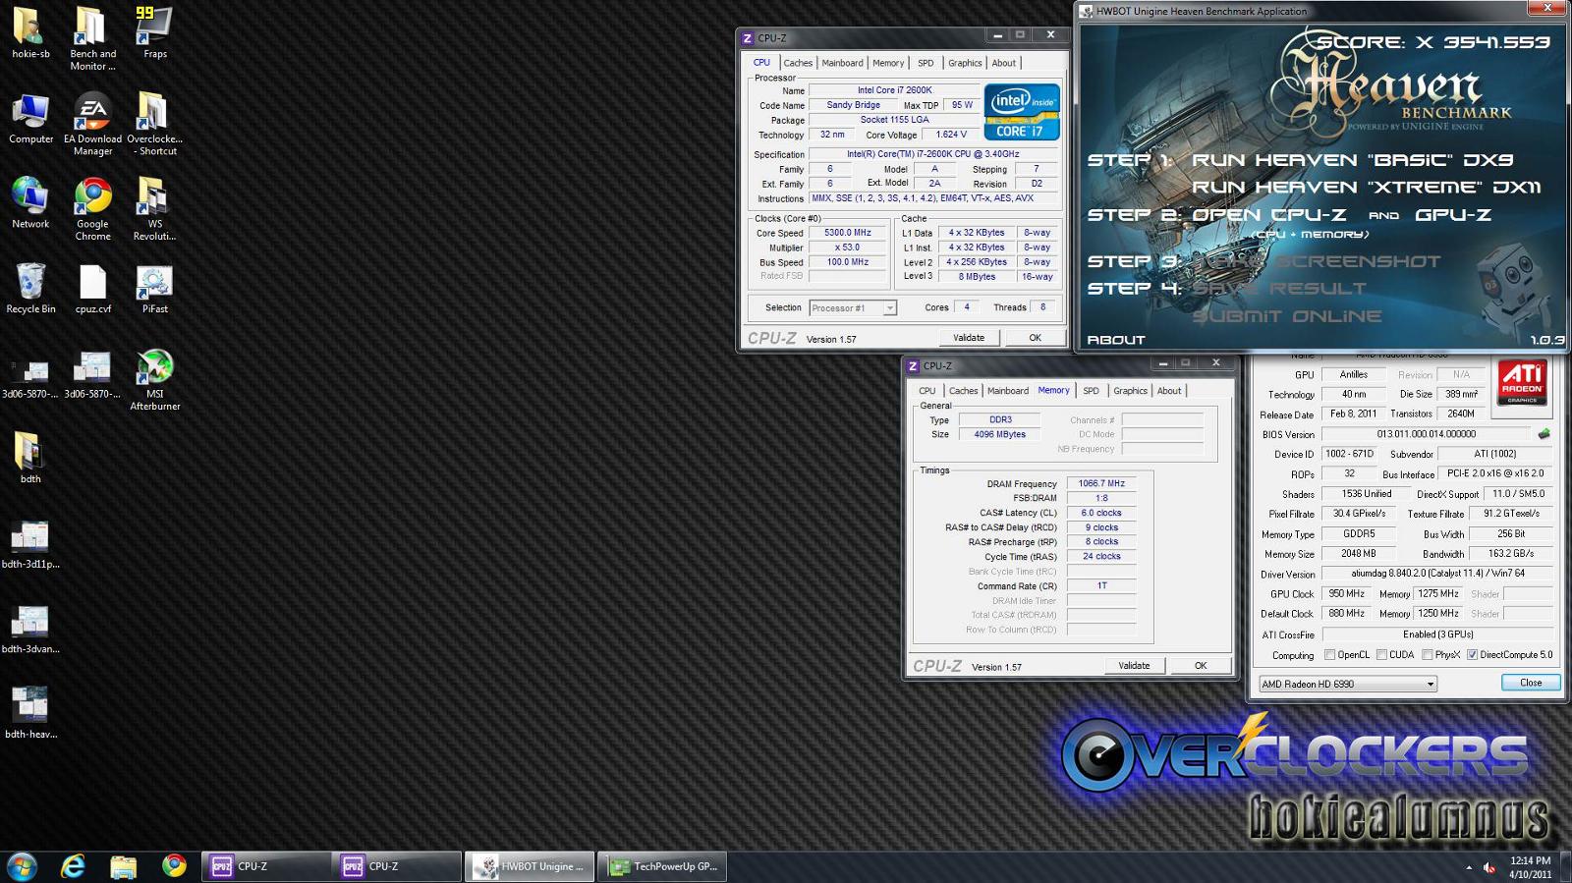
Task: Open the Network desktop icon
Action: pyautogui.click(x=30, y=202)
